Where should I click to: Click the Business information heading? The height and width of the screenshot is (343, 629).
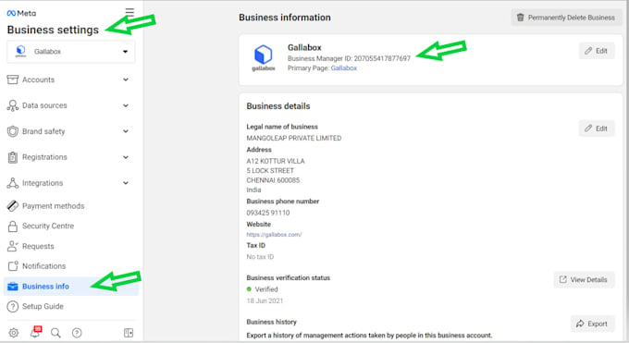click(x=285, y=18)
